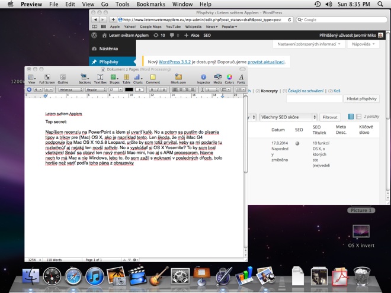This screenshot has width=391, height=293.
Task: Add bookmark with Safari plus button
Action: coord(113,20)
